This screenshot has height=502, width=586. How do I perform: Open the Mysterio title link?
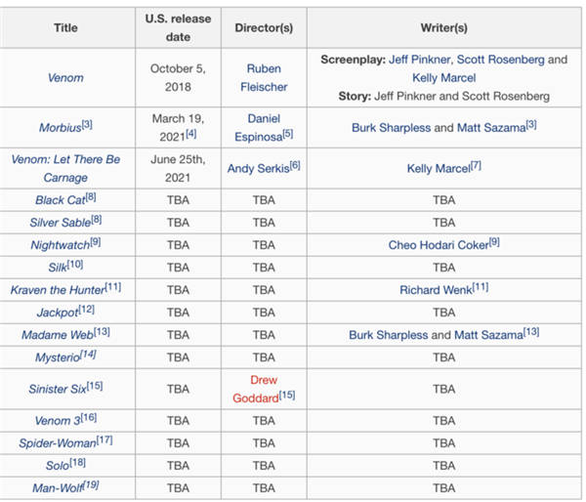coord(58,357)
